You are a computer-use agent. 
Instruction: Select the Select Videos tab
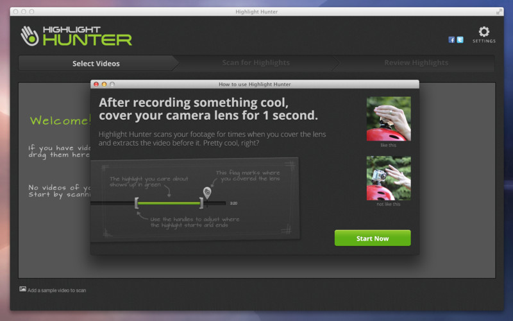tap(96, 63)
